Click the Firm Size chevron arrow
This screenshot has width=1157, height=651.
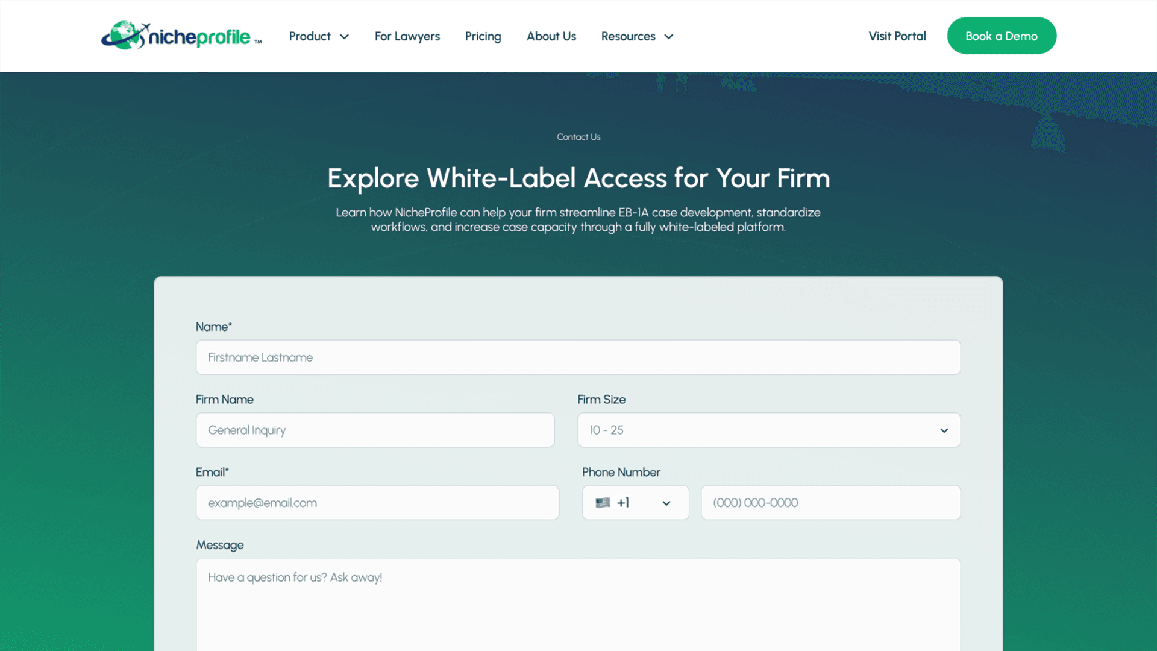(x=944, y=430)
